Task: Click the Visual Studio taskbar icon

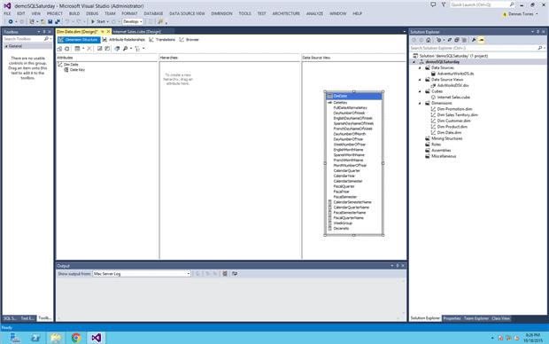Action: [x=97, y=338]
